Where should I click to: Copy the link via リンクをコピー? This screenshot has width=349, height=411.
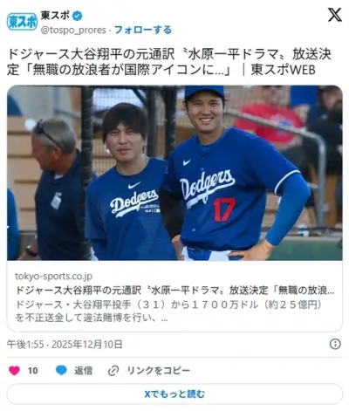click(x=159, y=370)
